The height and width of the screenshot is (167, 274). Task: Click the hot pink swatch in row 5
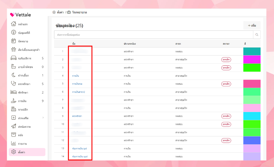pos(252,84)
